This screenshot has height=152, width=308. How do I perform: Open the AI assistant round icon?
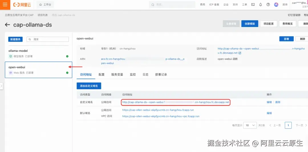276,5
